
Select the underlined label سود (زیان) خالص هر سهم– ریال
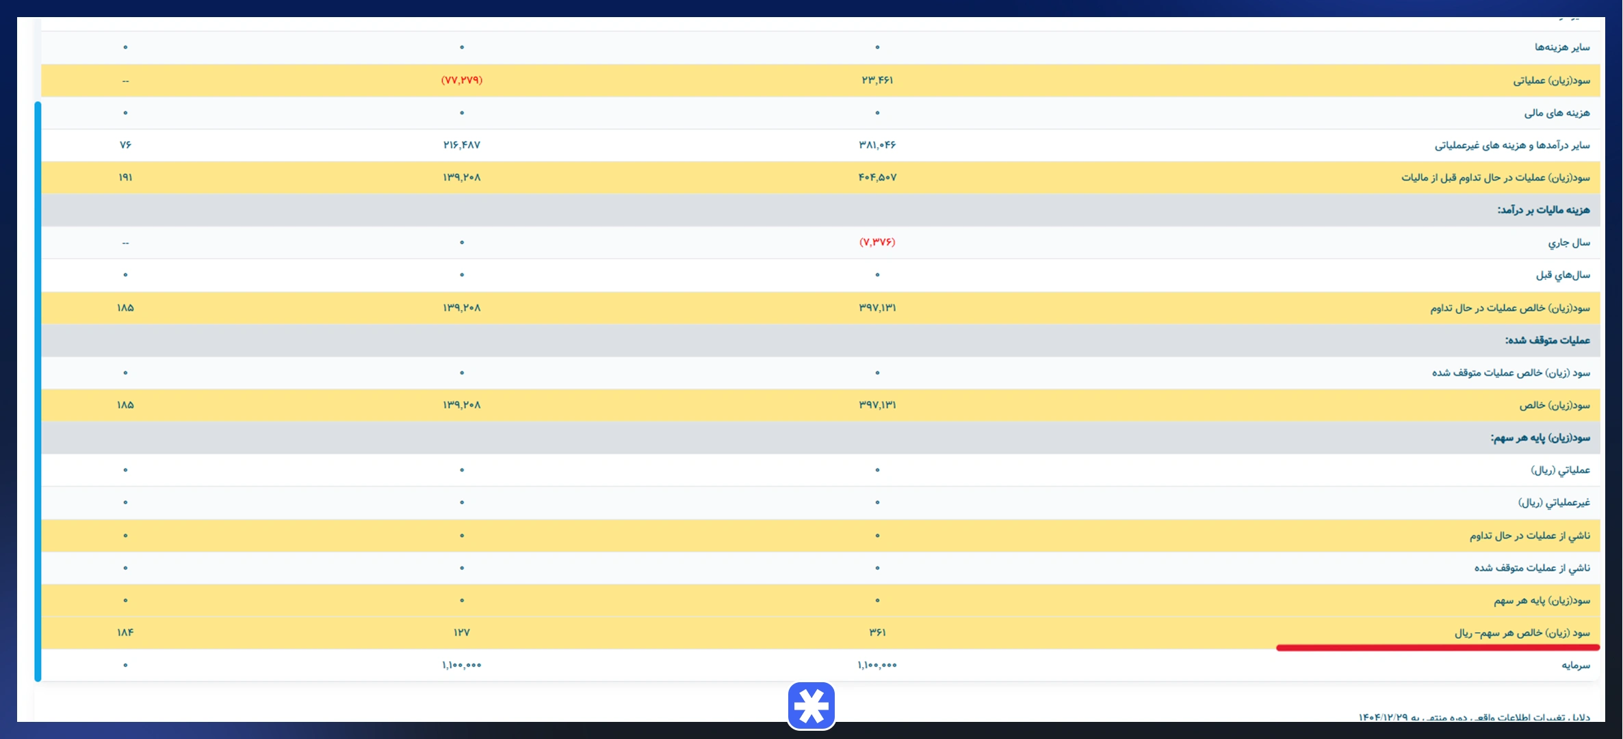click(1522, 633)
